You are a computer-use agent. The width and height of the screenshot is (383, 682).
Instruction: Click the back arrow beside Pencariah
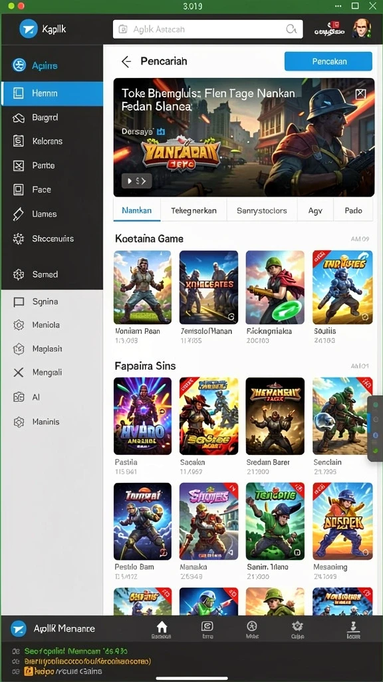[126, 62]
